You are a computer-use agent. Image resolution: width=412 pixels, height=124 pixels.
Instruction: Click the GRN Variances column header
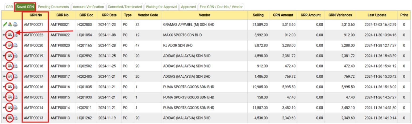[340, 15]
